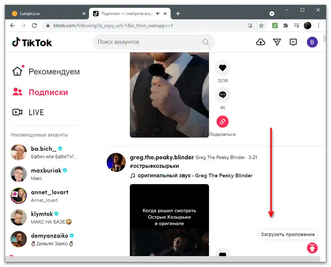Open the LIVE section
Viewport: 331px width, 267px height.
(28, 112)
